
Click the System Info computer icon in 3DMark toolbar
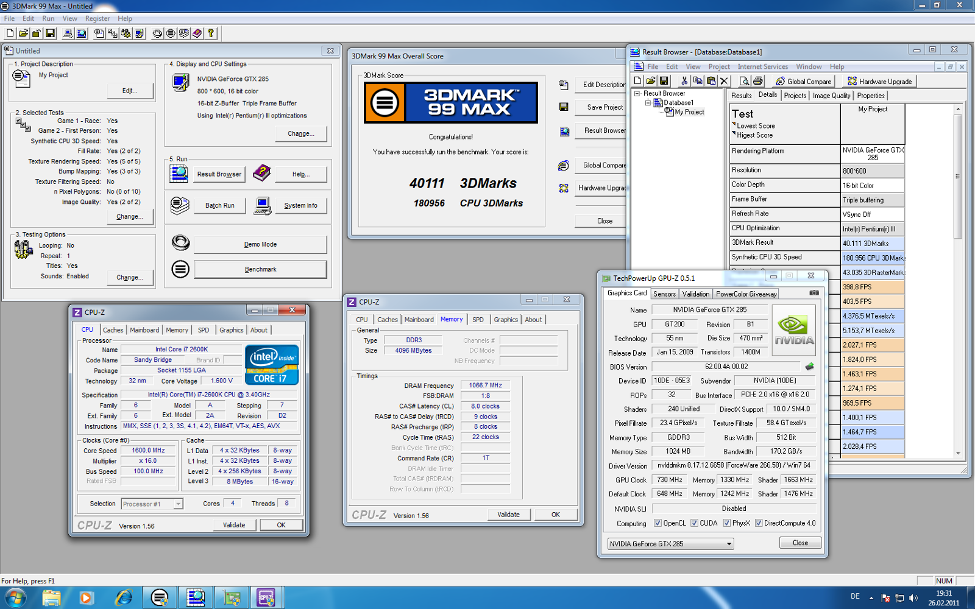pyautogui.click(x=68, y=33)
